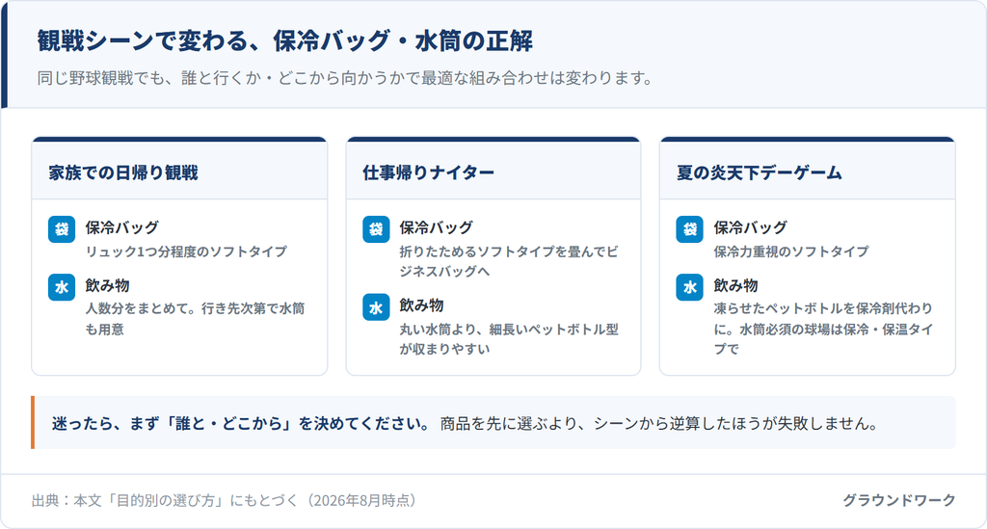
Task: Click 保冷バッグ label in the family card
Action: pos(122,227)
